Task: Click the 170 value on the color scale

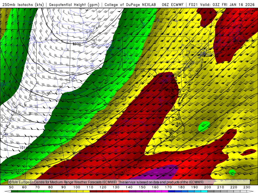Action: [x=168, y=187]
